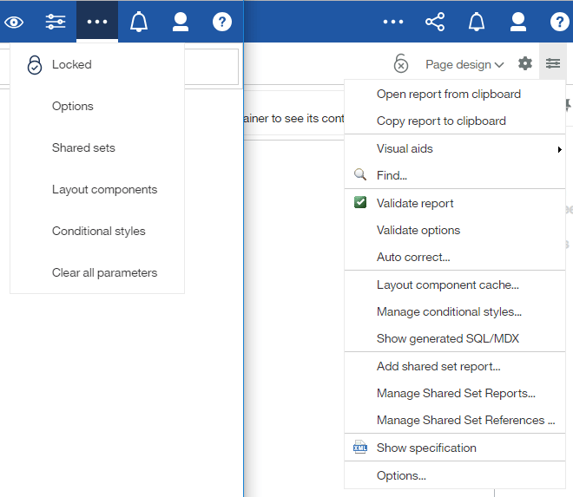
Task: Open Options... at bottom of right menu
Action: 455,476
